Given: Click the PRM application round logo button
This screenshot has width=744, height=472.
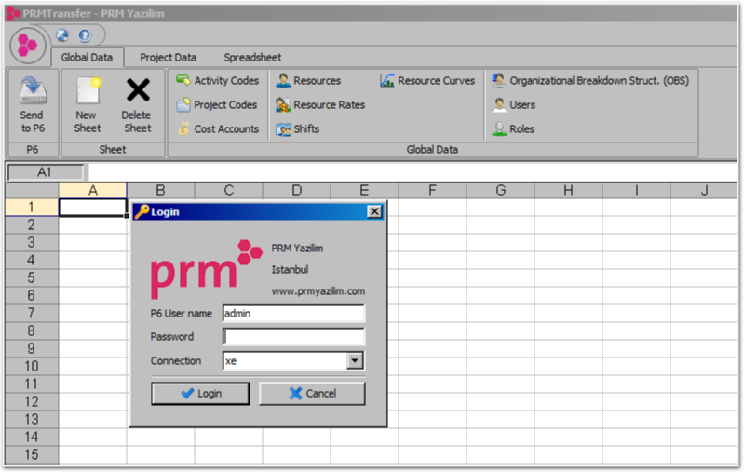Looking at the screenshot, I should point(27,45).
